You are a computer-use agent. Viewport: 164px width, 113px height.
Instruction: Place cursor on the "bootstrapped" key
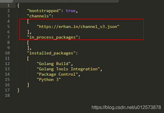[x=44, y=11]
